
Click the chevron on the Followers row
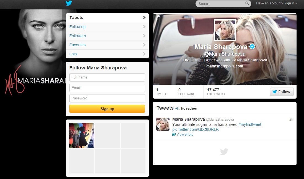tap(144, 36)
